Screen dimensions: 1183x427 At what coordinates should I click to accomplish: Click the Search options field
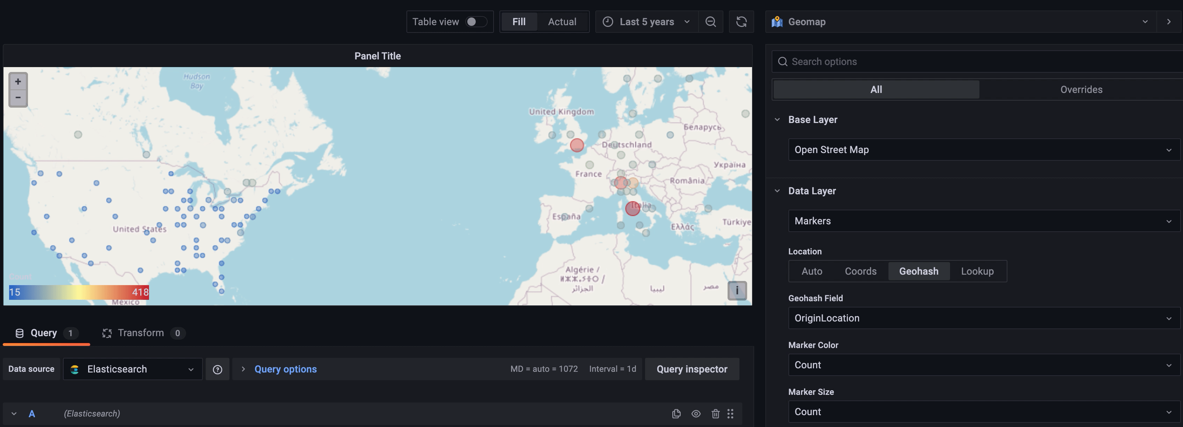point(978,61)
